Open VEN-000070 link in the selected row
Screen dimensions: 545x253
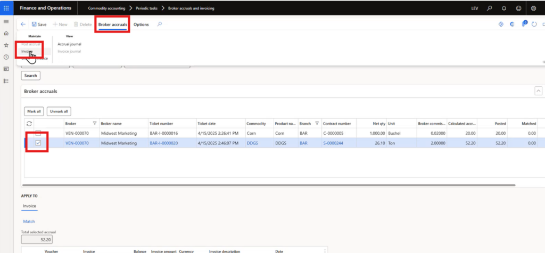(x=77, y=143)
